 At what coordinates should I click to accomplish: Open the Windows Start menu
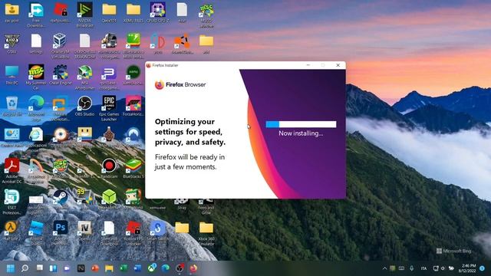click(10, 268)
